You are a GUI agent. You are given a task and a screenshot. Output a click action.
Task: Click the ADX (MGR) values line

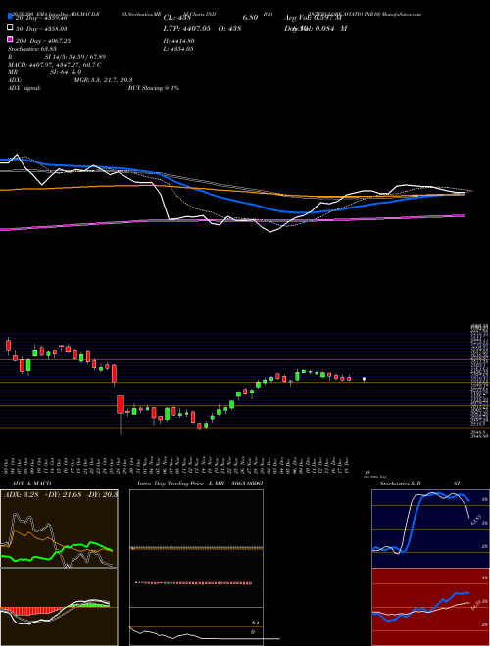pyautogui.click(x=71, y=80)
